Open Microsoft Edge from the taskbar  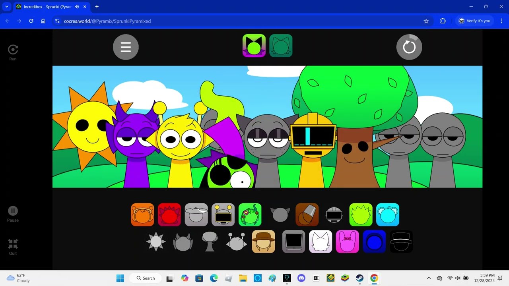214,278
